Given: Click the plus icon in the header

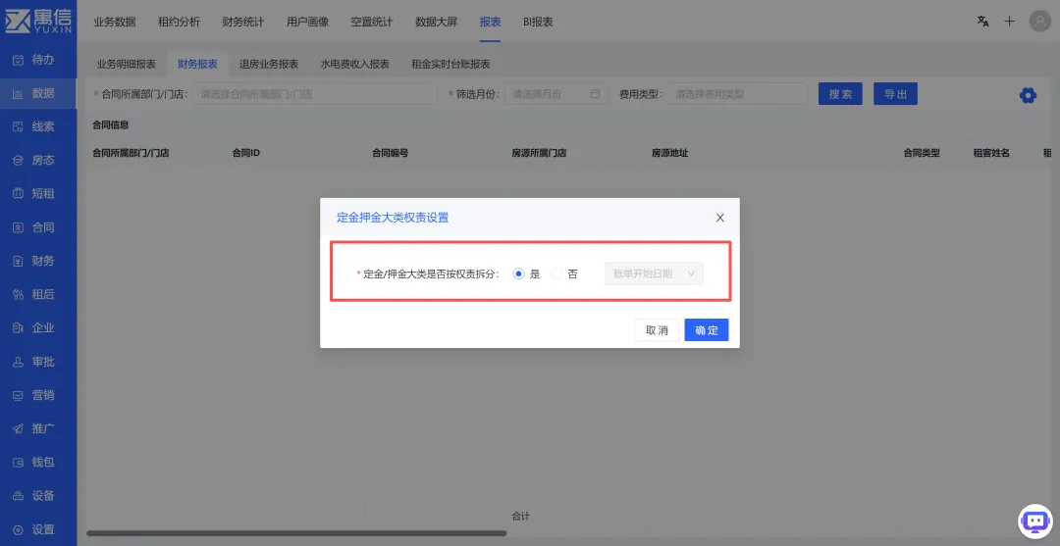Looking at the screenshot, I should (x=1009, y=21).
